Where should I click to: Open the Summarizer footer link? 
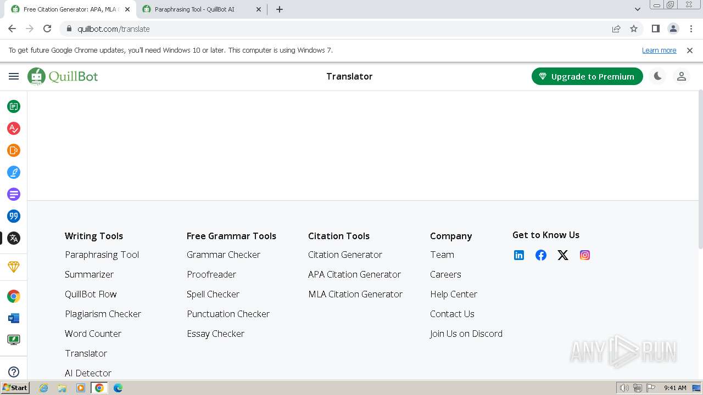point(89,274)
